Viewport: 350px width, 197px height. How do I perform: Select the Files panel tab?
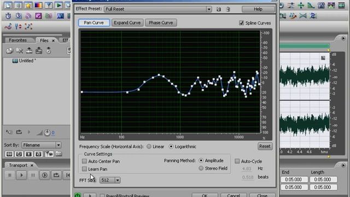pyautogui.click(x=44, y=40)
